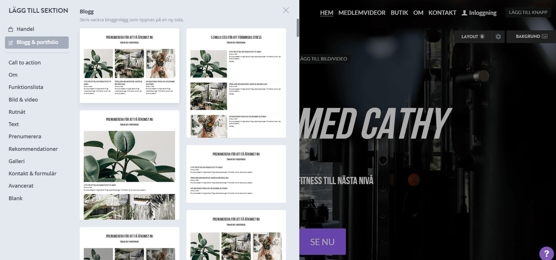Open section settings gear icon
The image size is (556, 260).
pyautogui.click(x=498, y=37)
